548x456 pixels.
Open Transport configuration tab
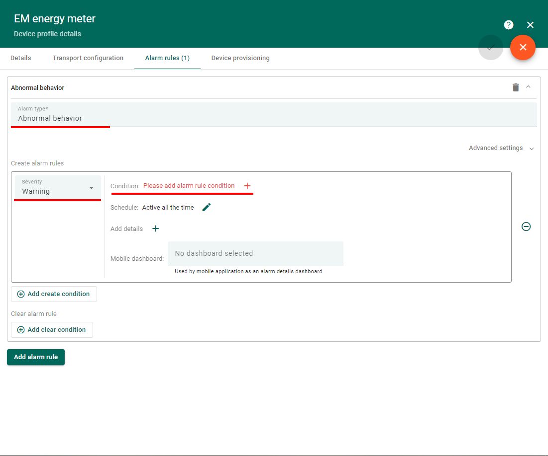[x=88, y=58]
